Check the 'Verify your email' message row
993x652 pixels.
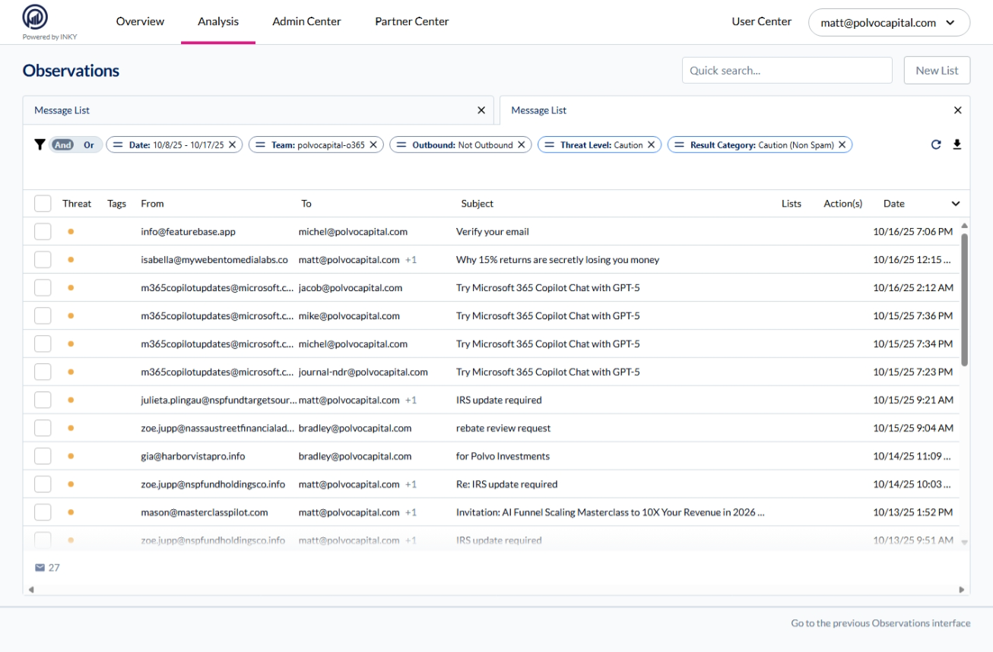(43, 232)
